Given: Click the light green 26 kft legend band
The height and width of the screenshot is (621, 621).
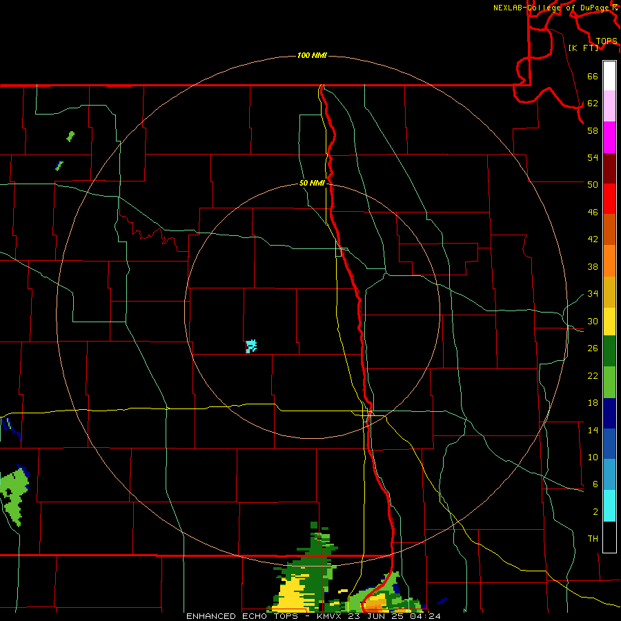Looking at the screenshot, I should coord(609,382).
